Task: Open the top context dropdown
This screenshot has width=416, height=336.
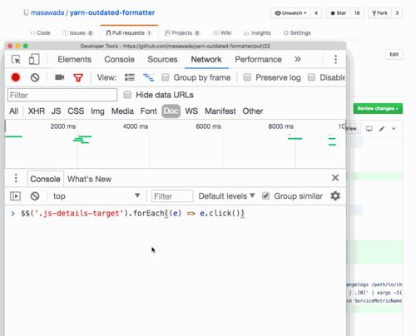Action: point(97,196)
